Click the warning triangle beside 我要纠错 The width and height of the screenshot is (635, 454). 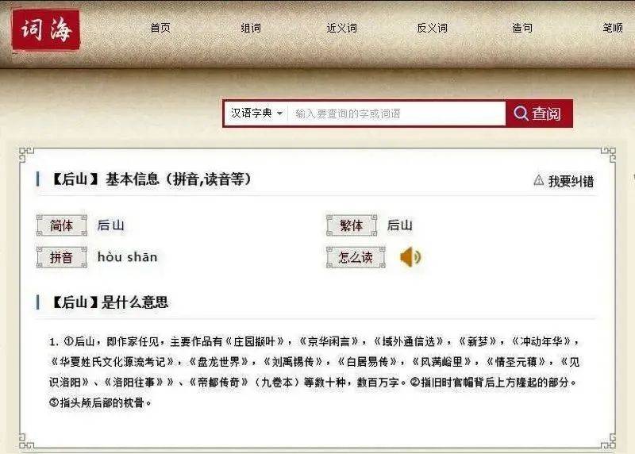pos(539,180)
